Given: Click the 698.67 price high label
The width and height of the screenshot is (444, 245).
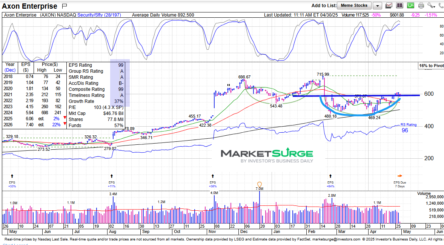Looking at the screenshot, I should pos(244,77).
